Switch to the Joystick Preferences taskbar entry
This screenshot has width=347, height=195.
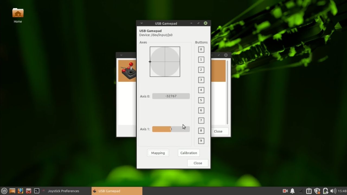(63, 191)
